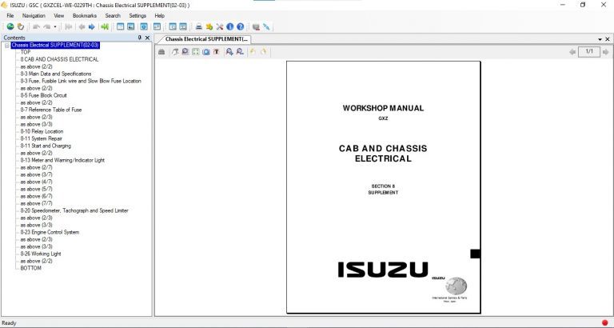Open the Help menu
Image resolution: width=614 pixels, height=328 pixels.
click(x=159, y=16)
